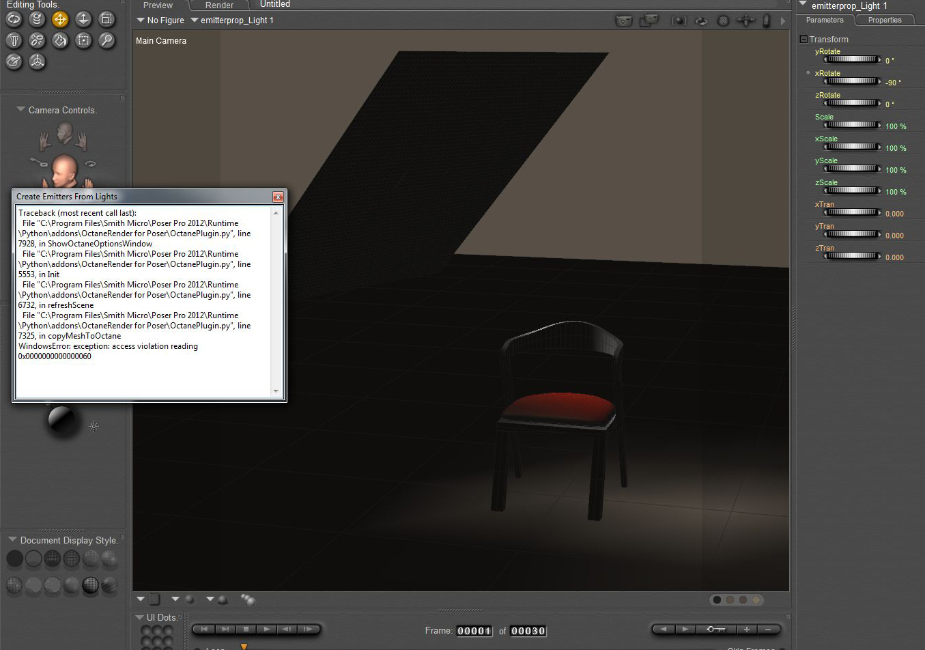The image size is (925, 650).
Task: Click the trackball icon in preview toolbar
Action: (724, 20)
